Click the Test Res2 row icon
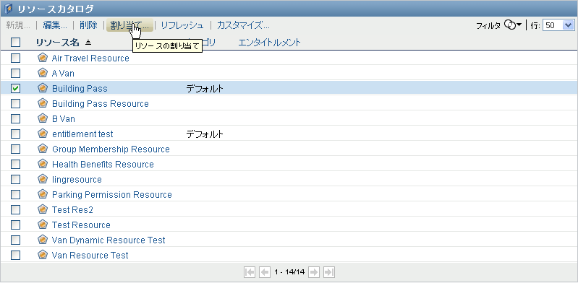Screen dimensions: 578x283 43,209
